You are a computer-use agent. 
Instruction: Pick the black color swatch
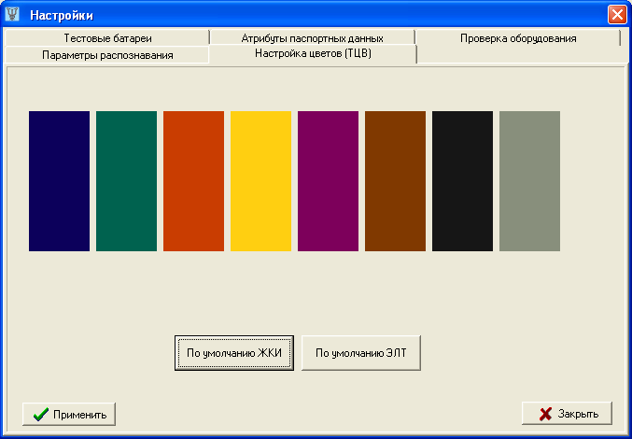(x=462, y=181)
